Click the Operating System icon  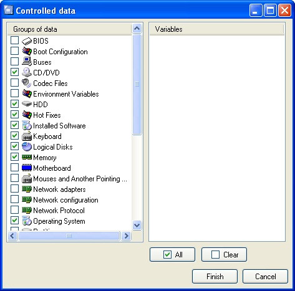tap(27, 221)
